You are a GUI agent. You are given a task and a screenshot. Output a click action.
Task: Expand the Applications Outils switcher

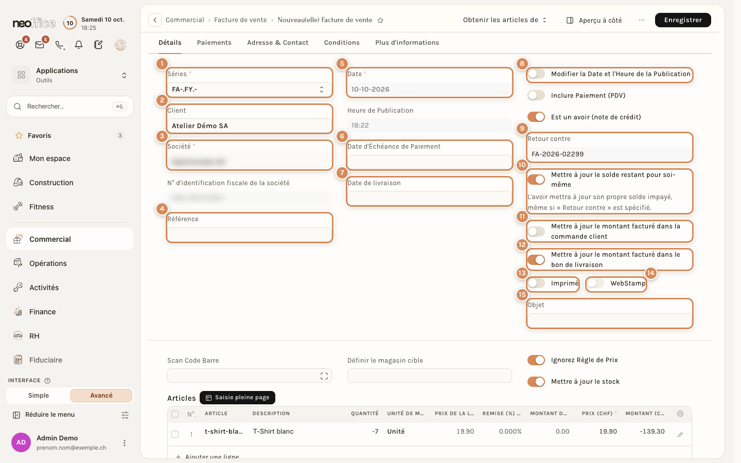point(70,75)
